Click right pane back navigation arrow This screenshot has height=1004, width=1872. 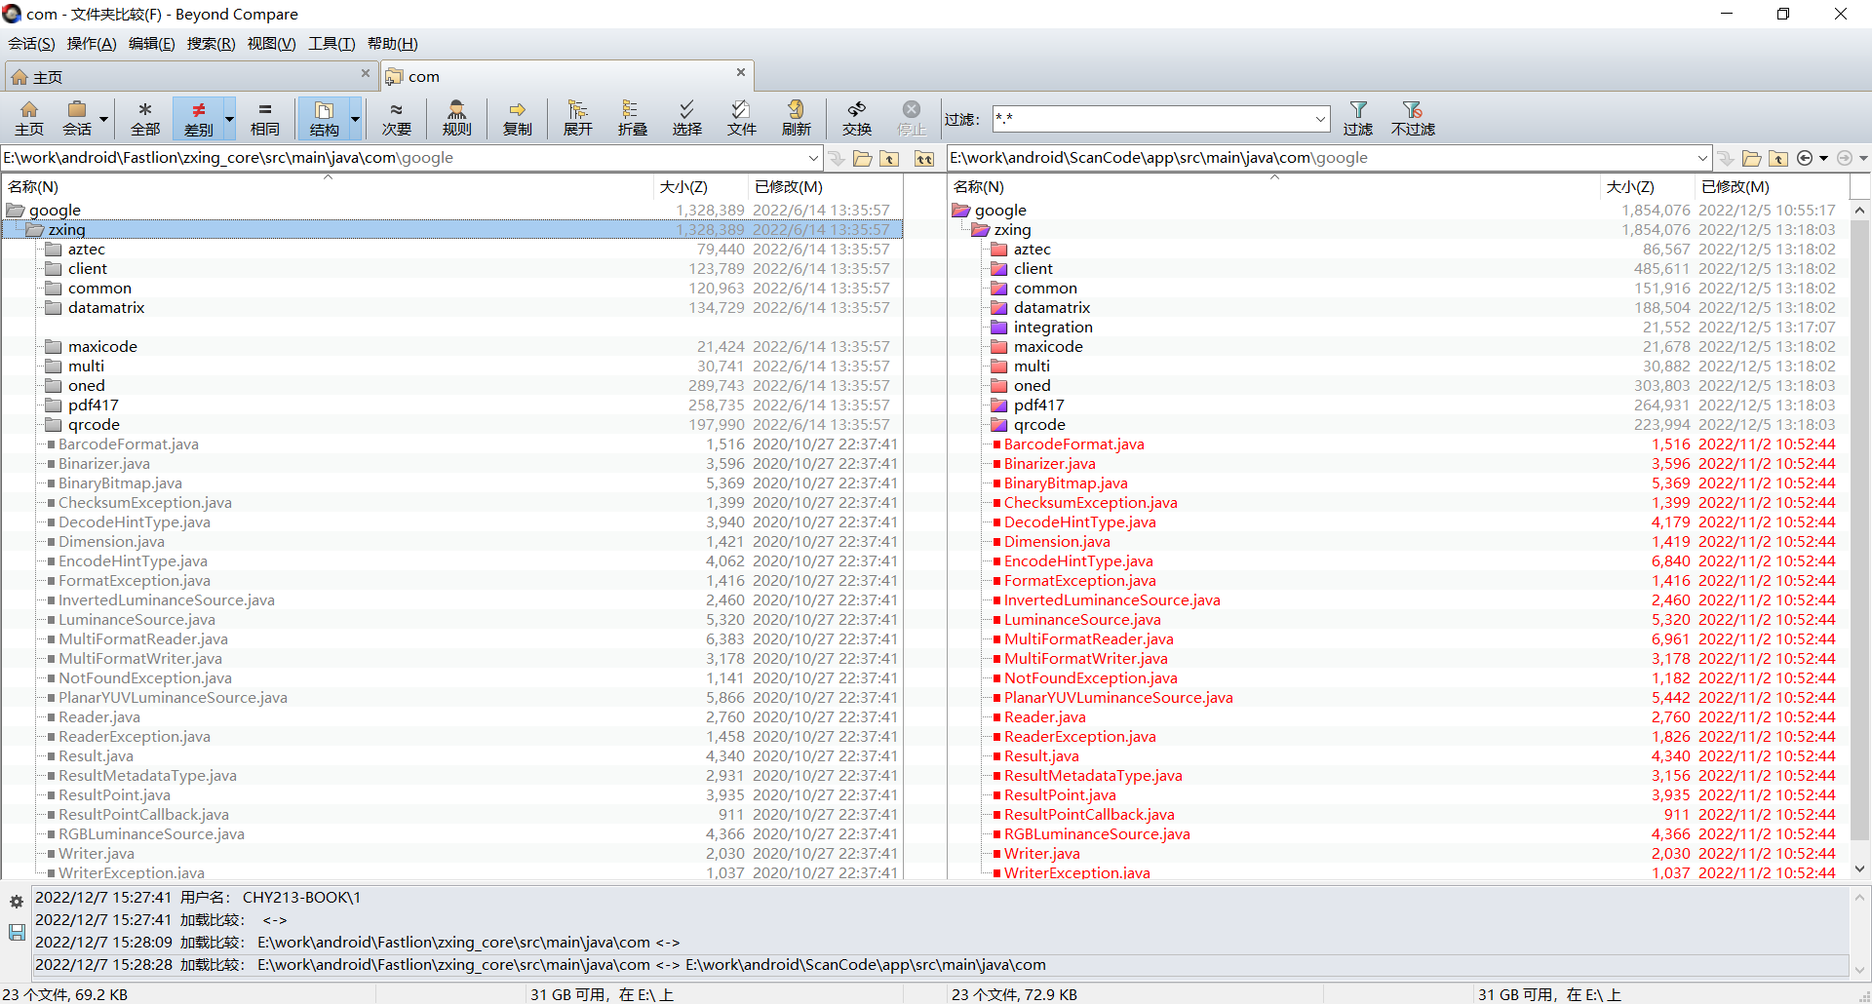click(x=1805, y=158)
